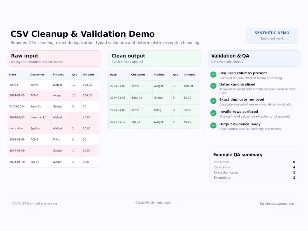Click the raw input Beta Co cell
The height and width of the screenshot is (231, 308).
[x=36, y=106]
